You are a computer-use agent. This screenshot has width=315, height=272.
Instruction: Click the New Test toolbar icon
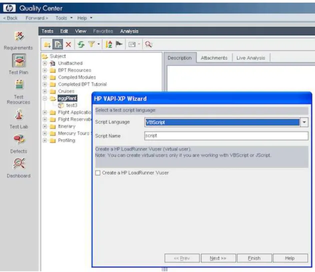point(57,44)
